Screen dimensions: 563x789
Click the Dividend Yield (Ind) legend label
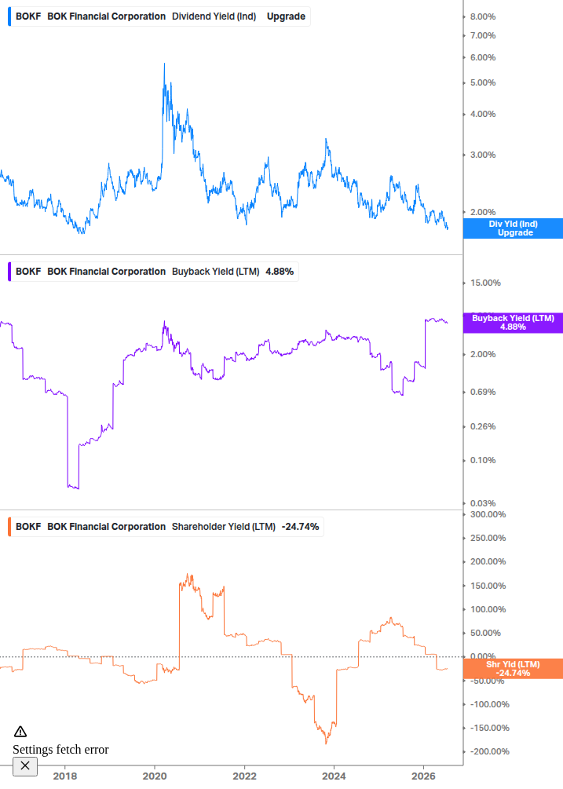(214, 16)
